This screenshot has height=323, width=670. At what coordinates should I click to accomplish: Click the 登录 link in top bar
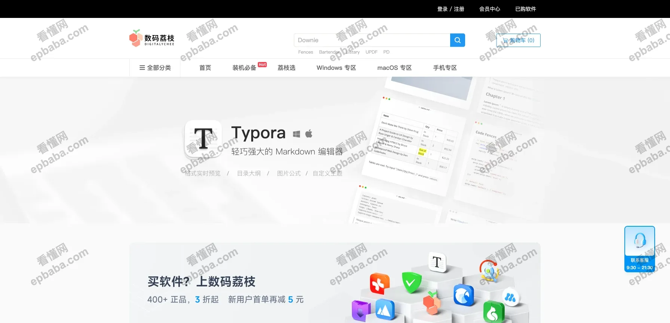[442, 9]
